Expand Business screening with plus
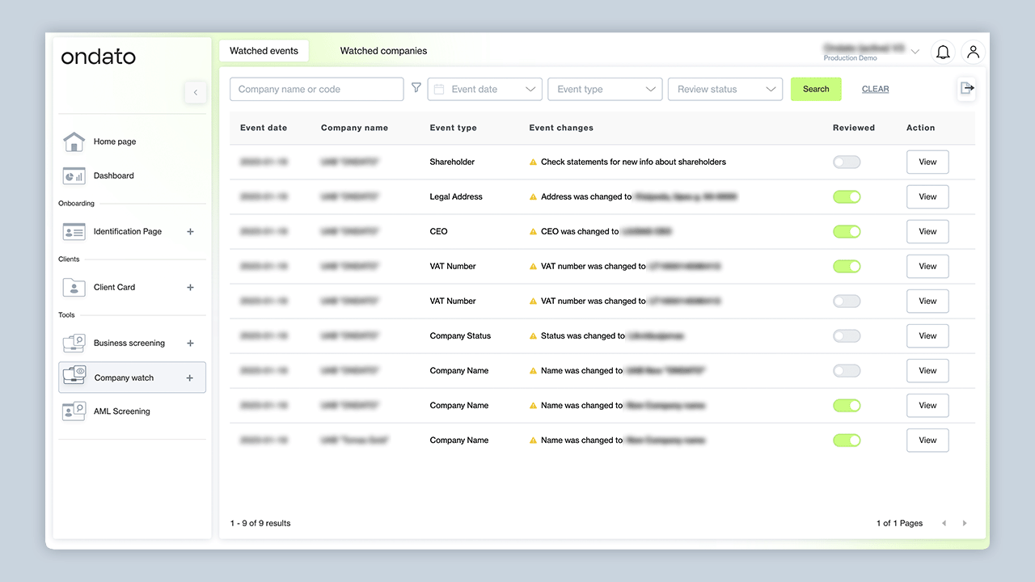Screen dimensions: 1035x582 191,343
